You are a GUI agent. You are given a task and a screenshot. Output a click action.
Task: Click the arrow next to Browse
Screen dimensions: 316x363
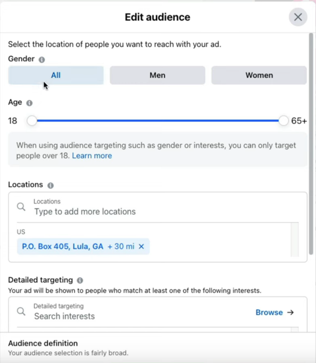coord(291,312)
